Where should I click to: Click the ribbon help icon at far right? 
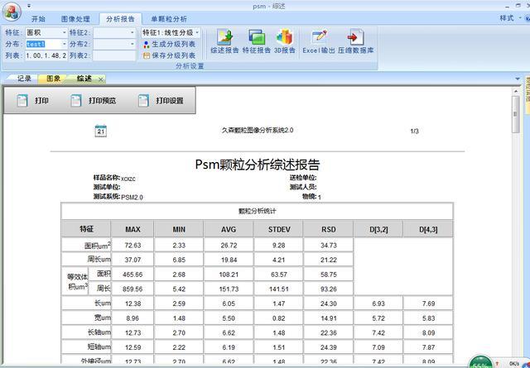(x=528, y=18)
